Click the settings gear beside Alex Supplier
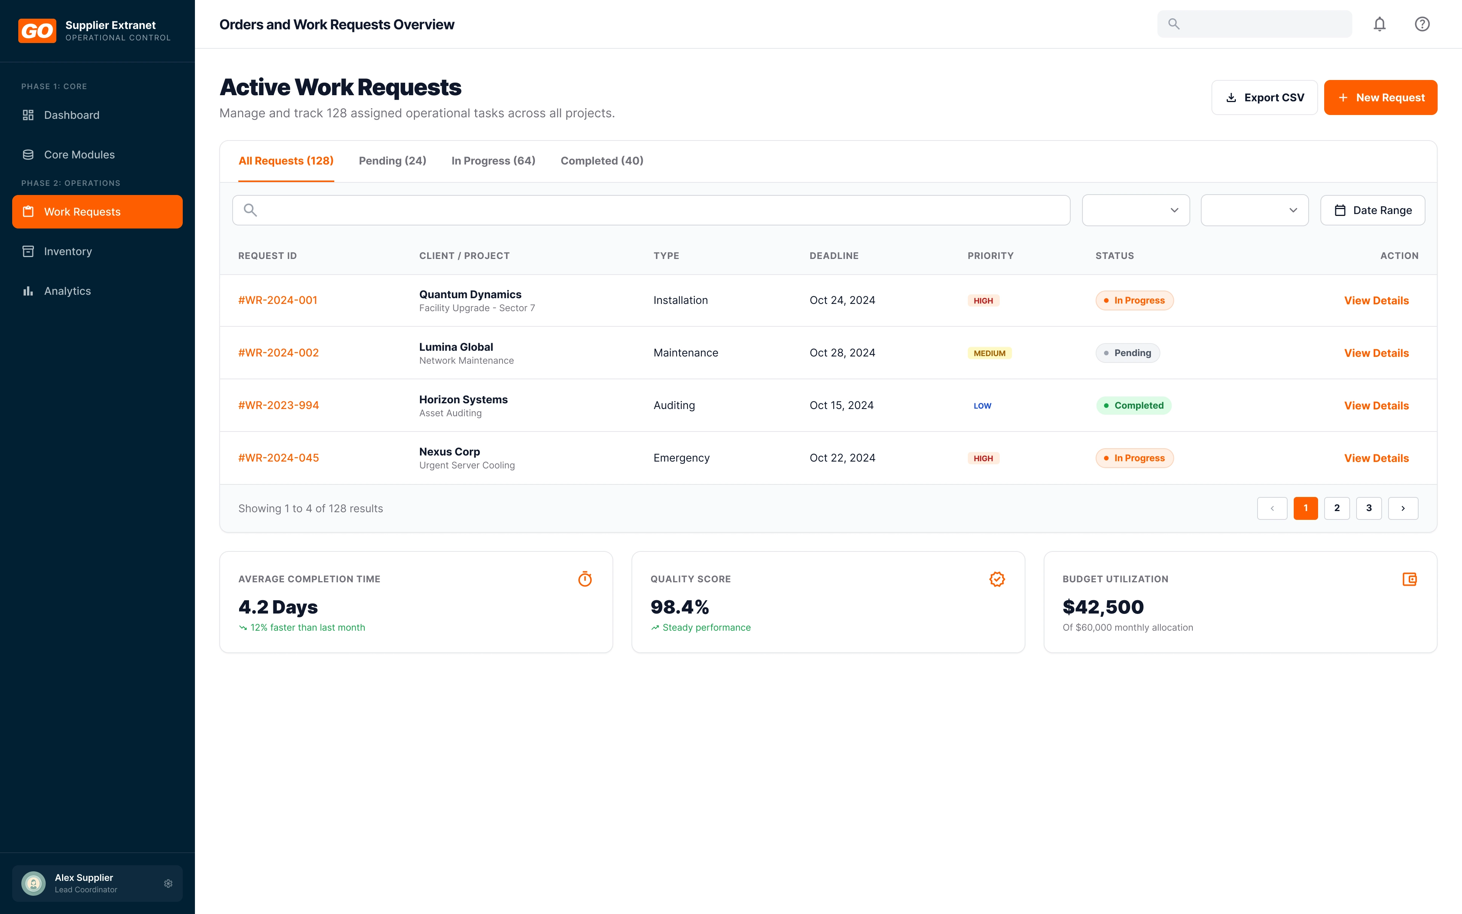Screen dimensions: 1462x914 point(168,883)
